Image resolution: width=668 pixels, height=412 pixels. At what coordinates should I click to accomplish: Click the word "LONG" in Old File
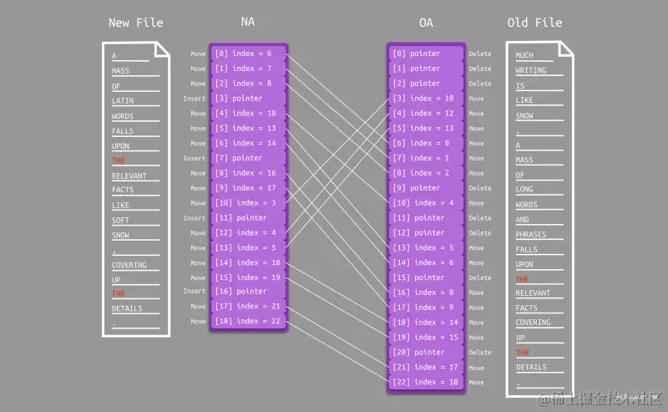tap(524, 189)
